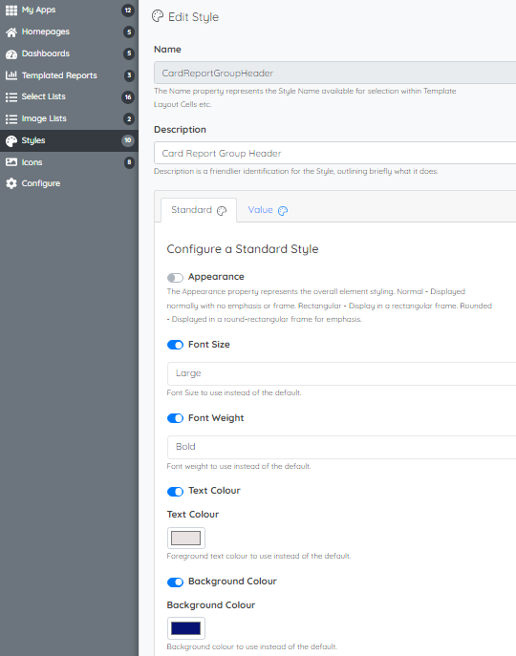Screen dimensions: 516x656
Task: Click the Background Colour toggle label
Action: pos(232,582)
